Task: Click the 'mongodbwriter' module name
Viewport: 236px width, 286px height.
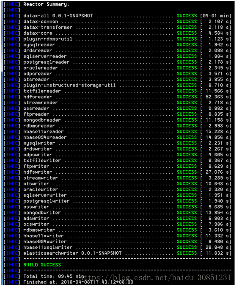Action: (42, 213)
